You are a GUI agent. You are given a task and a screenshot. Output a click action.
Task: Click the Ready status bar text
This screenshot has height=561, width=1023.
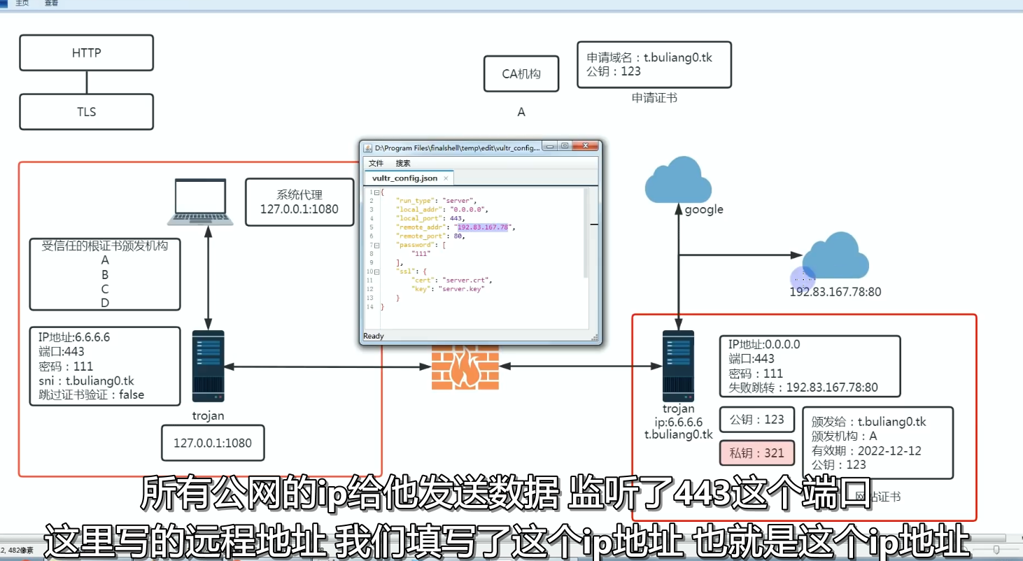[x=374, y=336]
